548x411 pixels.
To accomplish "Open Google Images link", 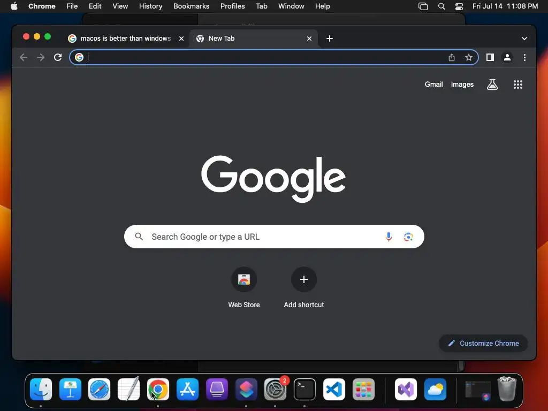I will tap(462, 84).
